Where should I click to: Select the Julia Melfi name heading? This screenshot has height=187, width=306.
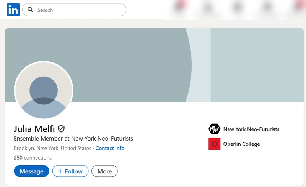34,129
